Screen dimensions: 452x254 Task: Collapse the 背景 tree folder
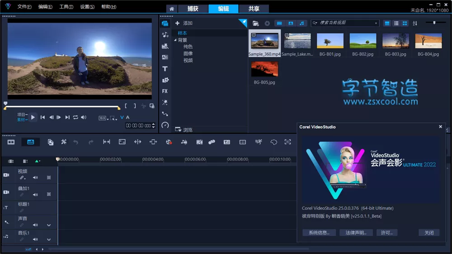click(x=175, y=40)
